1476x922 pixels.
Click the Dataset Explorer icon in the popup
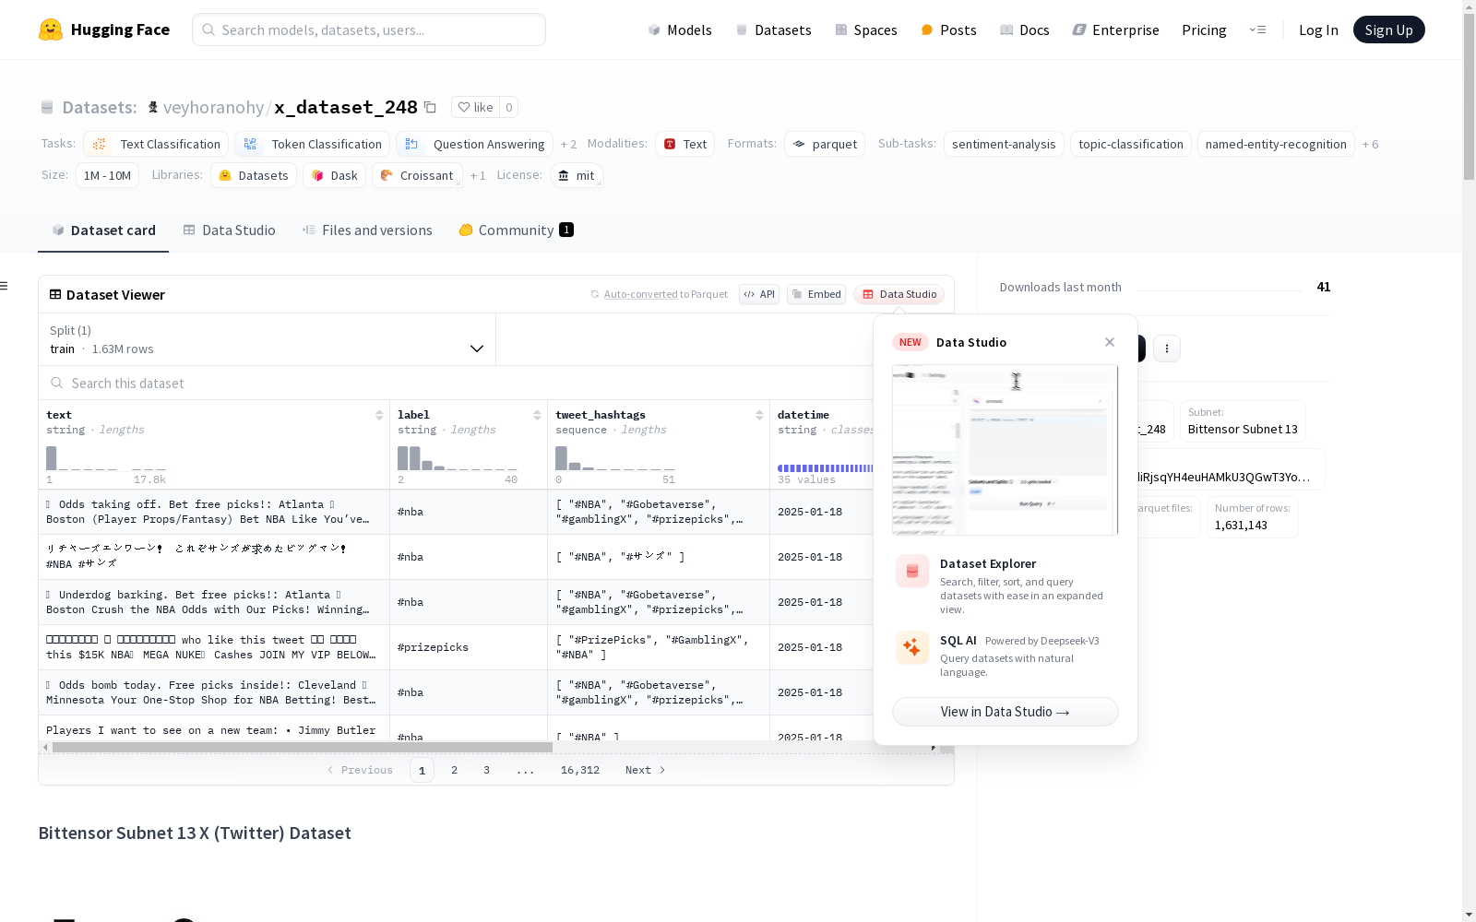(x=912, y=572)
